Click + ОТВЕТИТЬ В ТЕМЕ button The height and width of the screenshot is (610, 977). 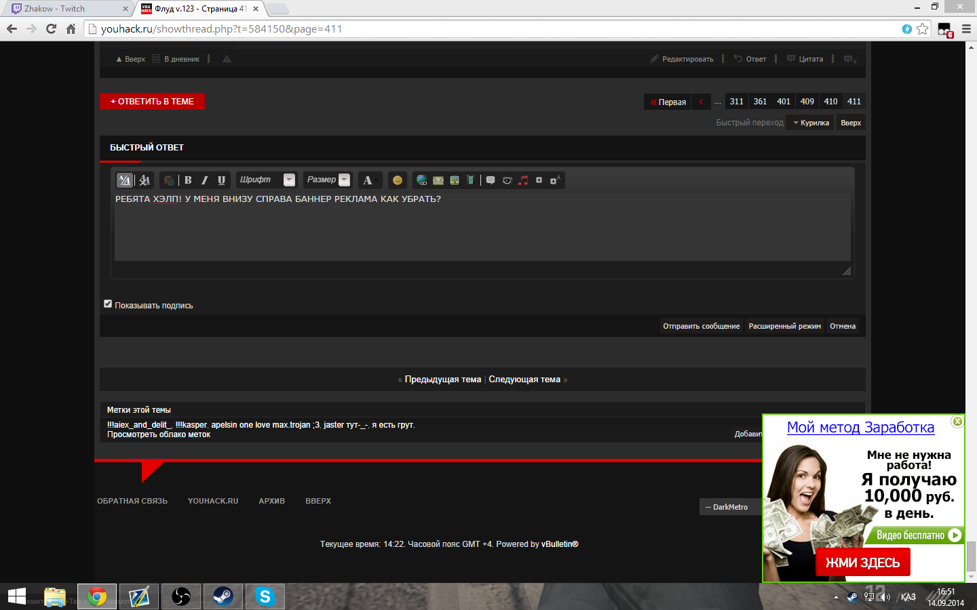point(152,101)
